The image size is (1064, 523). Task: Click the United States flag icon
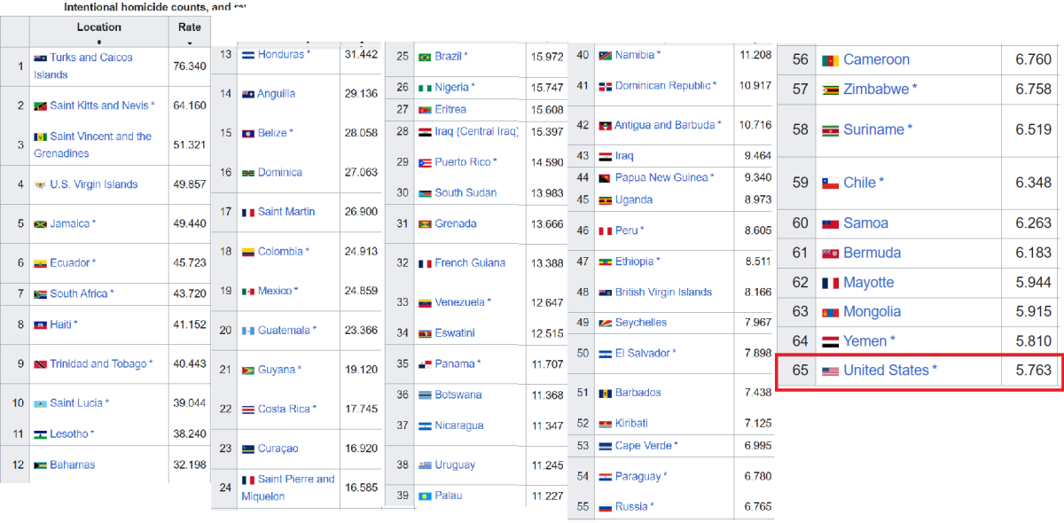830,371
